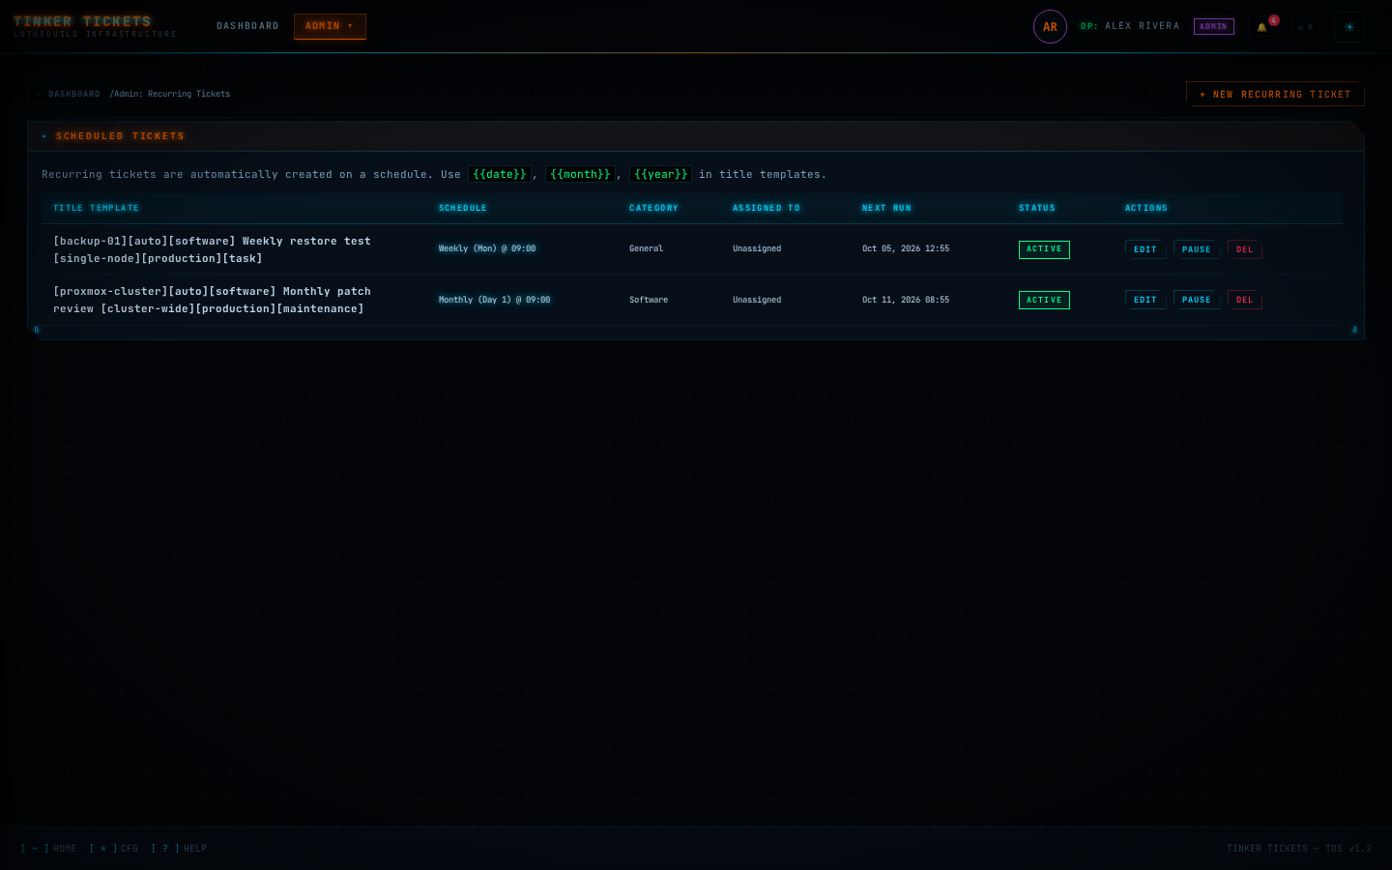Expand the Admin dropdown menu
1392x870 pixels.
coord(330,26)
